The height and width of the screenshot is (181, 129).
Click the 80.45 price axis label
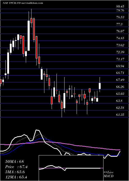click(120, 6)
